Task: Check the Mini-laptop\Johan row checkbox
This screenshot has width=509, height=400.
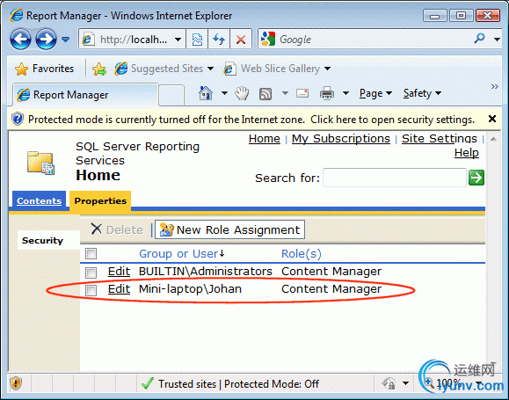Action: (91, 290)
